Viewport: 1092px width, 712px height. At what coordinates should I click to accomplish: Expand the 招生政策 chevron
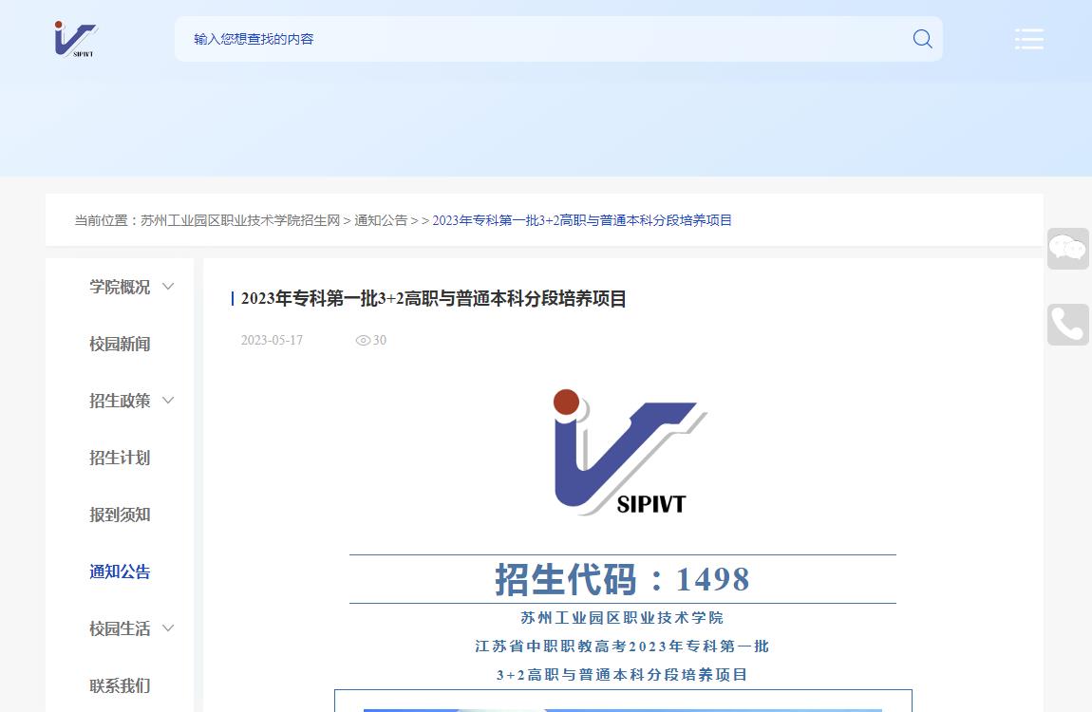168,401
